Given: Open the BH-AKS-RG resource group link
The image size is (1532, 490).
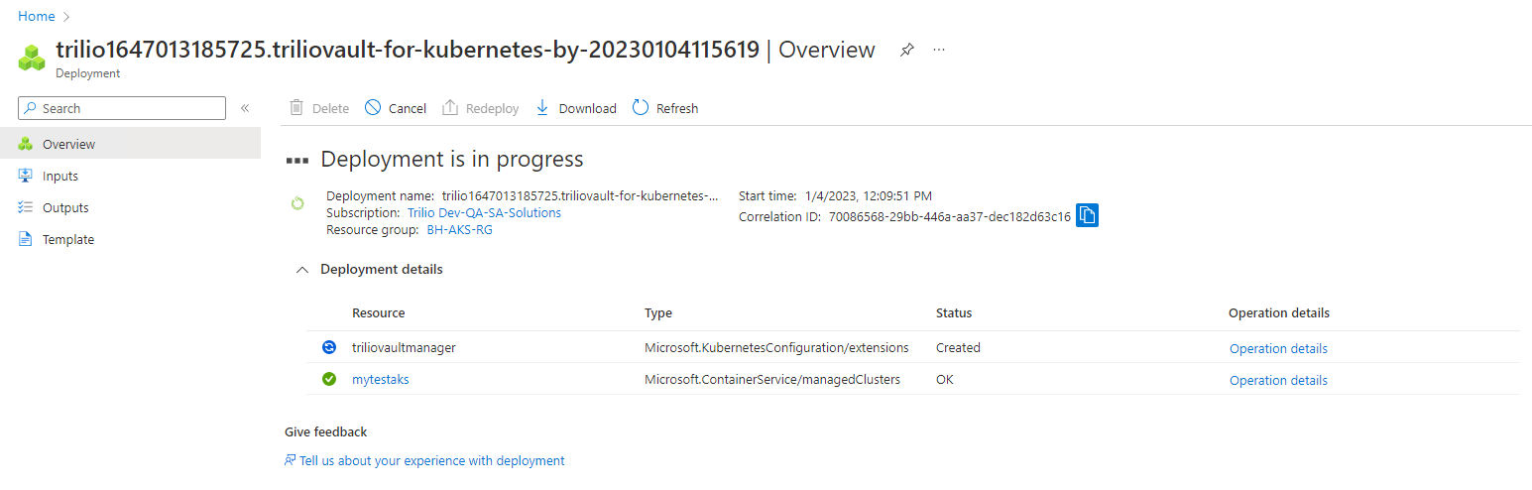Looking at the screenshot, I should pyautogui.click(x=459, y=230).
